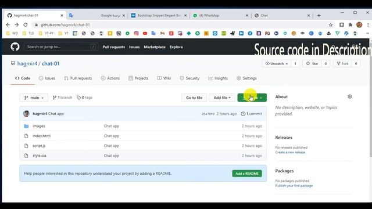Click the browser address bar URL

[65, 25]
